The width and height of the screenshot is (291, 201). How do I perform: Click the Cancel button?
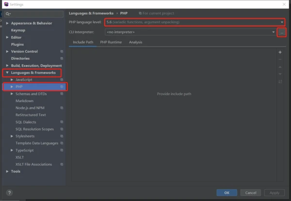(251, 193)
